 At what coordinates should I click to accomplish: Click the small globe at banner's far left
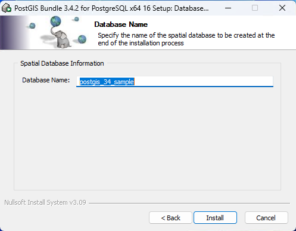(32, 26)
